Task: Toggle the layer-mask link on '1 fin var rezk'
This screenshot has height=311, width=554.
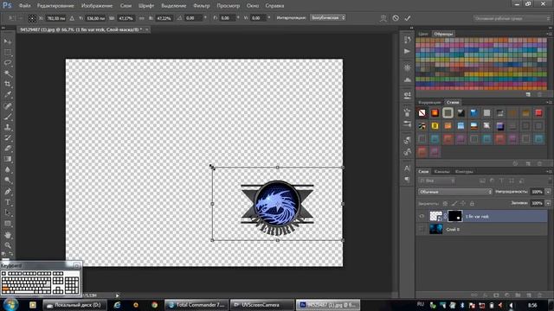Action: [445, 216]
